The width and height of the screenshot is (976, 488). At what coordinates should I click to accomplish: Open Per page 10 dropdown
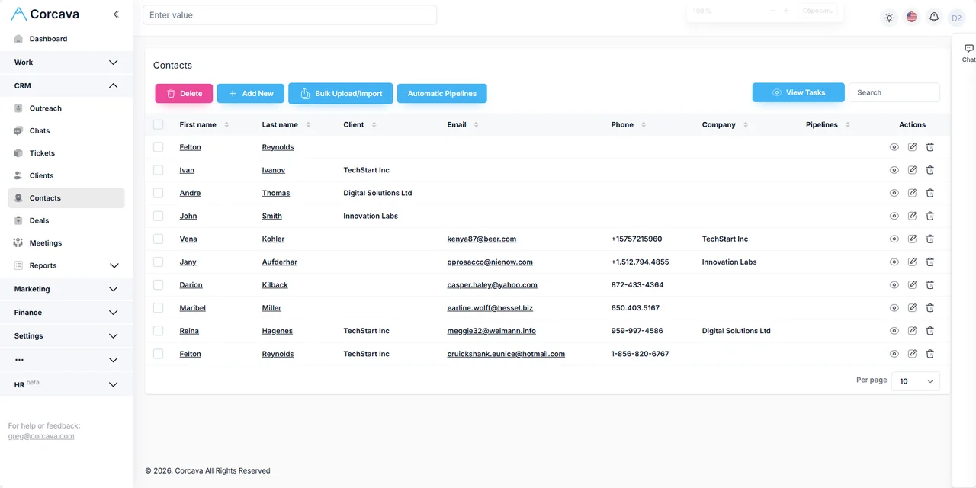point(916,381)
